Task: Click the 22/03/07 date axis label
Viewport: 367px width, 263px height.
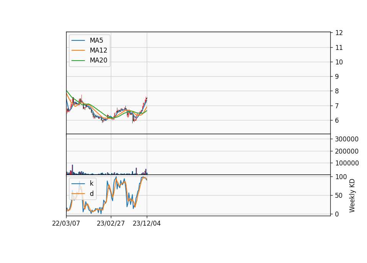Action: pyautogui.click(x=66, y=223)
